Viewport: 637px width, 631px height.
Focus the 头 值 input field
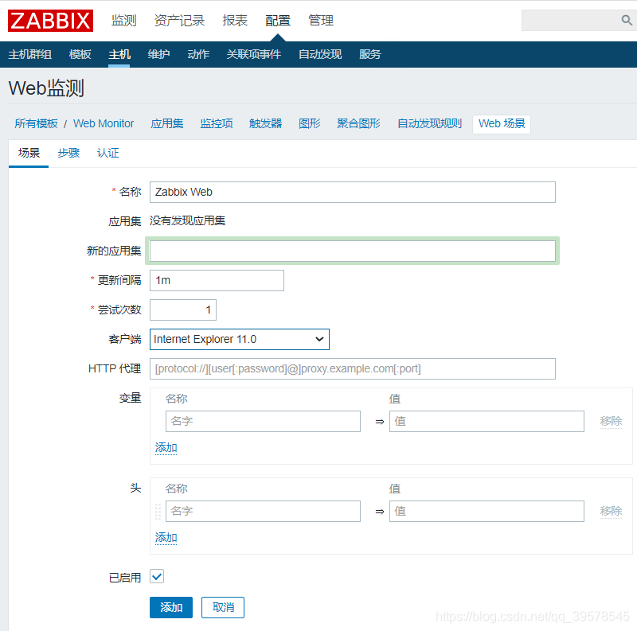(487, 511)
